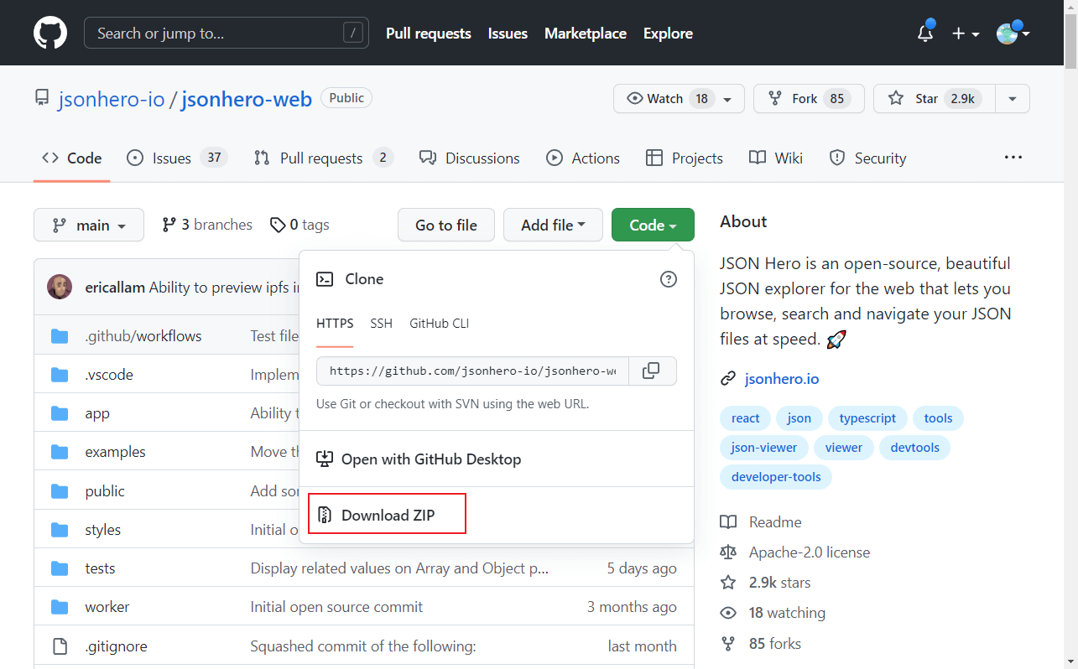The width and height of the screenshot is (1078, 669).
Task: Open the .github/workflows folder
Action: tap(143, 335)
